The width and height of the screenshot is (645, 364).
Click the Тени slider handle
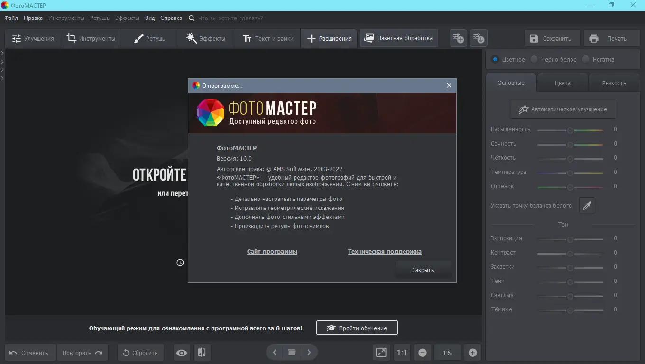tap(571, 282)
